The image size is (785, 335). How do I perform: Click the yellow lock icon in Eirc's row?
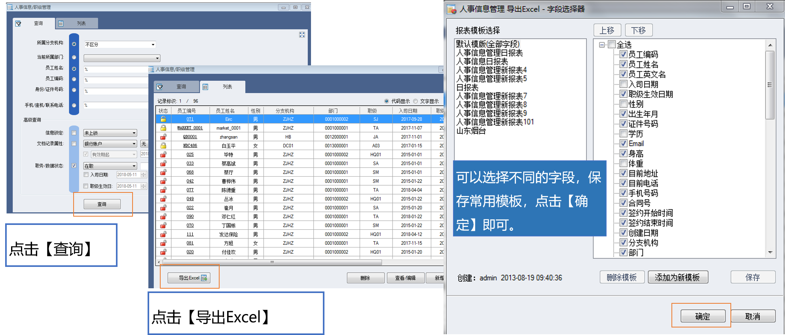(163, 119)
